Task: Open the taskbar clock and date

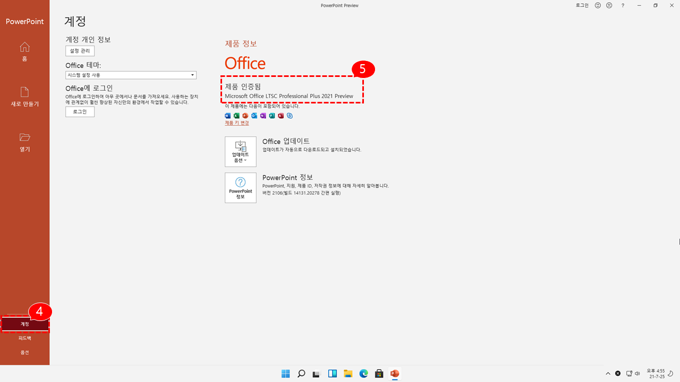Action: click(656, 374)
